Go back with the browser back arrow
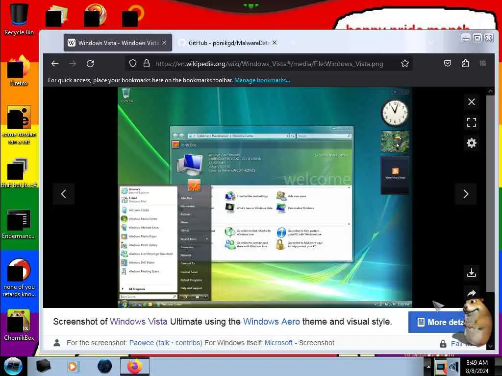The image size is (502, 376). point(55,63)
